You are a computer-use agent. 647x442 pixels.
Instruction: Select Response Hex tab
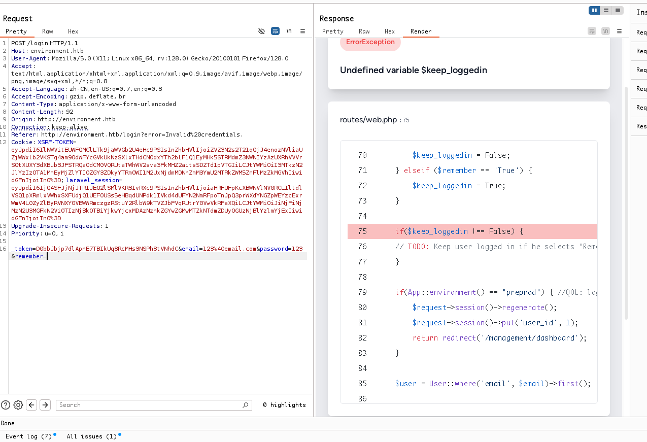[x=390, y=31]
